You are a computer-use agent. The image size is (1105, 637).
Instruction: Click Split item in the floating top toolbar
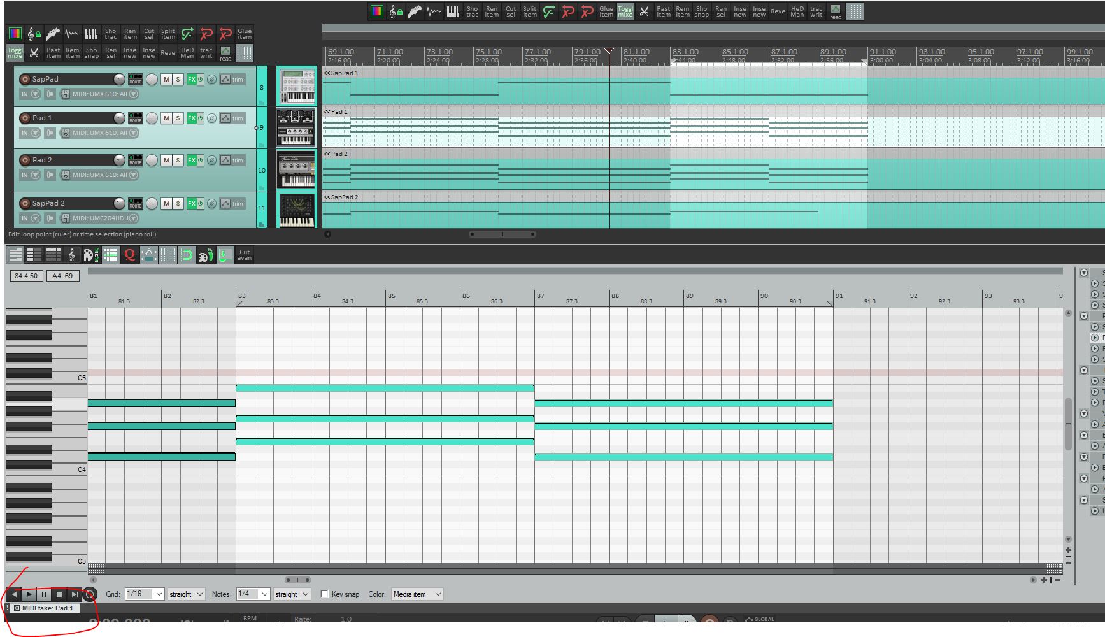click(530, 11)
